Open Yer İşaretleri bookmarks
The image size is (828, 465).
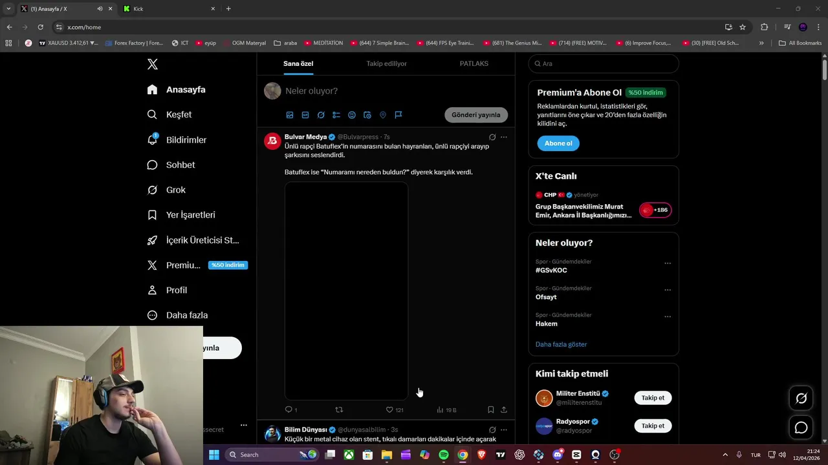click(x=181, y=215)
